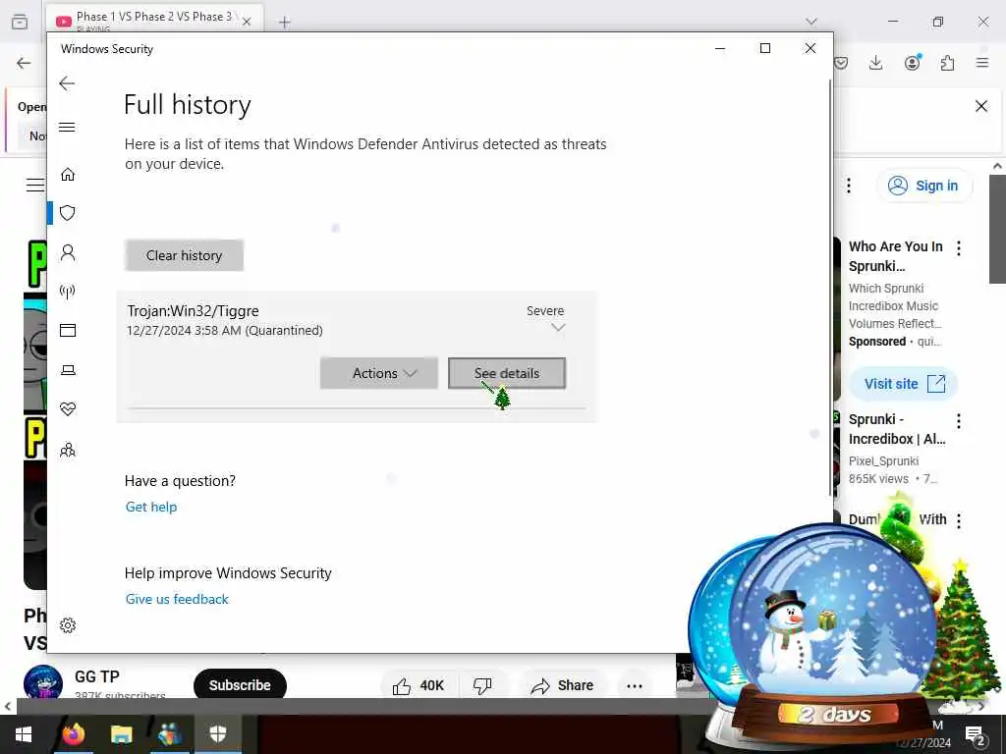Open YouTube guide hamburger menu
This screenshot has height=754, width=1006.
click(x=35, y=186)
